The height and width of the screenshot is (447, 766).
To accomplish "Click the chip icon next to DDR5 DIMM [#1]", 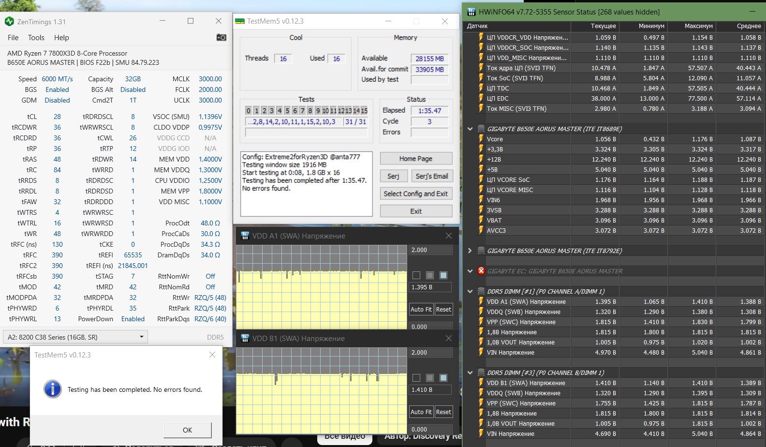I will (481, 291).
